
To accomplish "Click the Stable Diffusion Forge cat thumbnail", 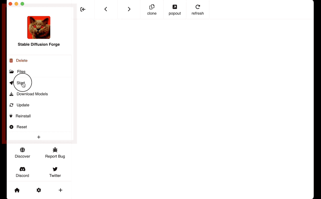I will click(x=39, y=27).
